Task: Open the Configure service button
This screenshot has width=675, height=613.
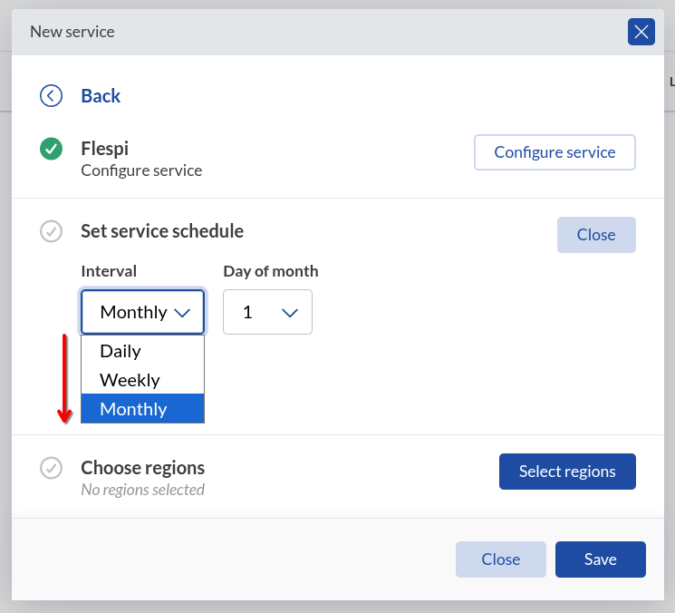Action: coord(554,152)
